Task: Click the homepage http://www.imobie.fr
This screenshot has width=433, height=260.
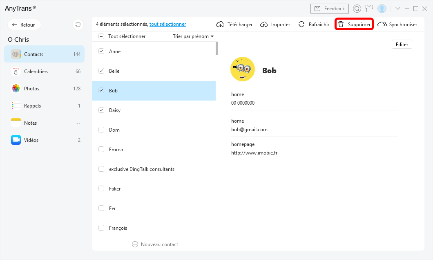Action: click(x=254, y=153)
